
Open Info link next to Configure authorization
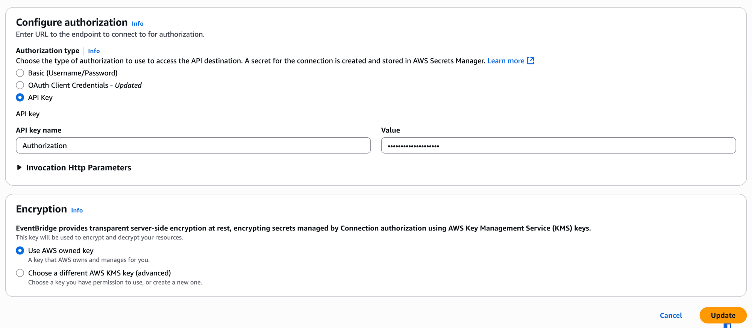(x=137, y=24)
